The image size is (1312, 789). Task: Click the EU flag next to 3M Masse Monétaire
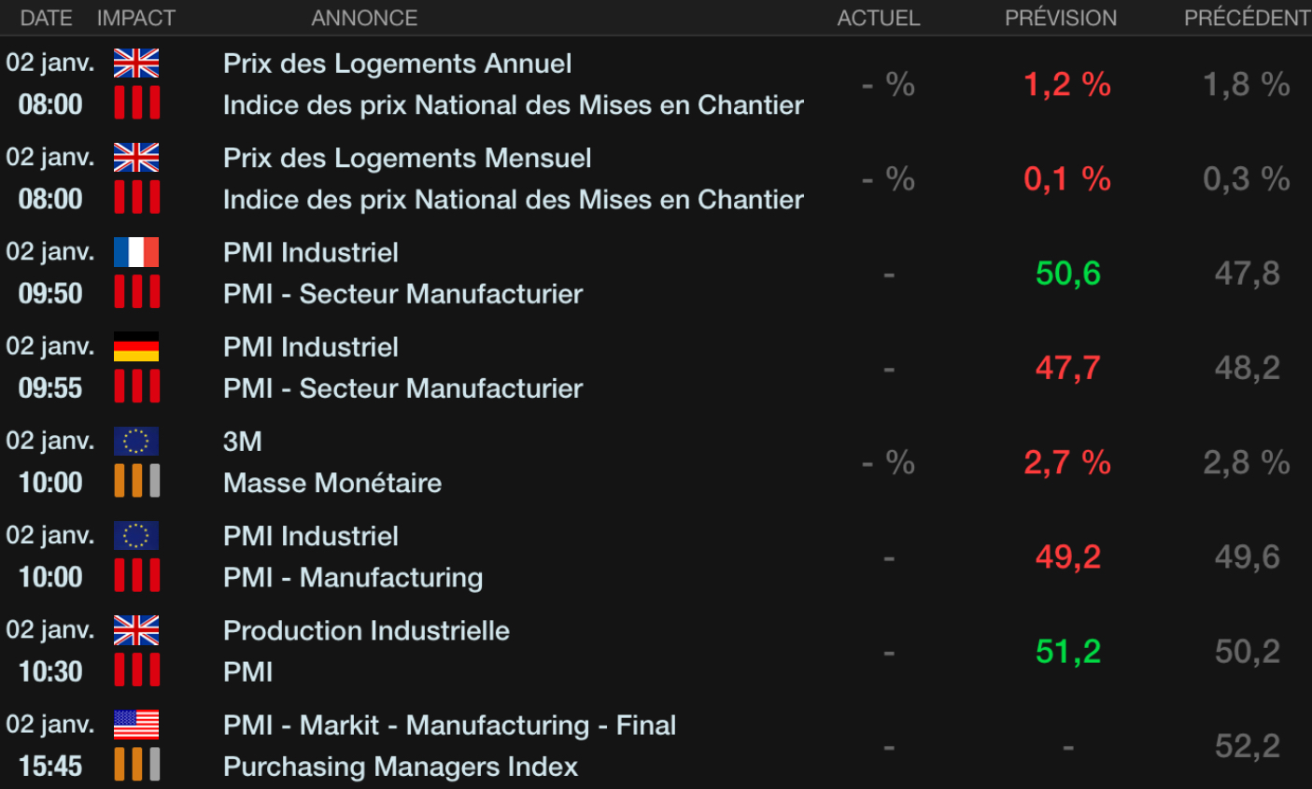[x=136, y=441]
